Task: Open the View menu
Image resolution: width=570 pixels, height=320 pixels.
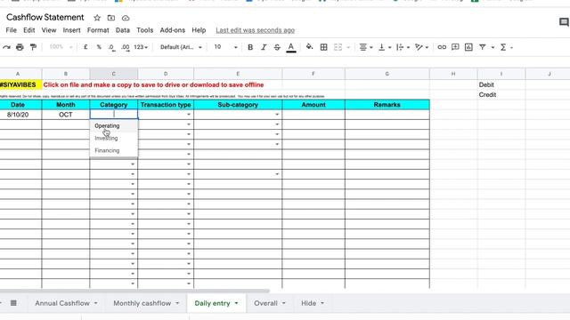Action: 49,30
